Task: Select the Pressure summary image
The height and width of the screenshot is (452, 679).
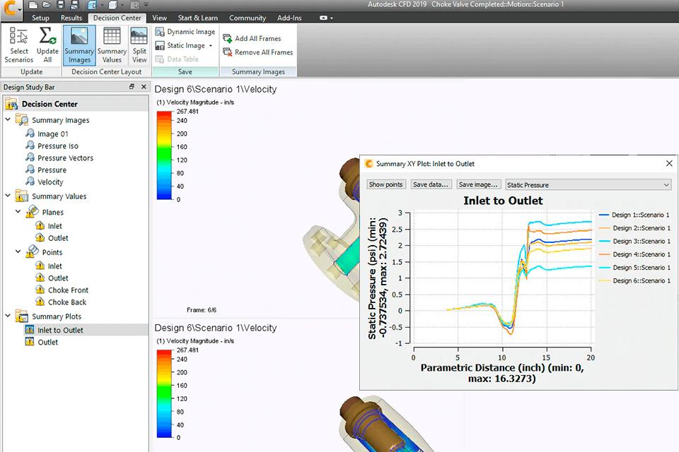Action: tap(52, 170)
